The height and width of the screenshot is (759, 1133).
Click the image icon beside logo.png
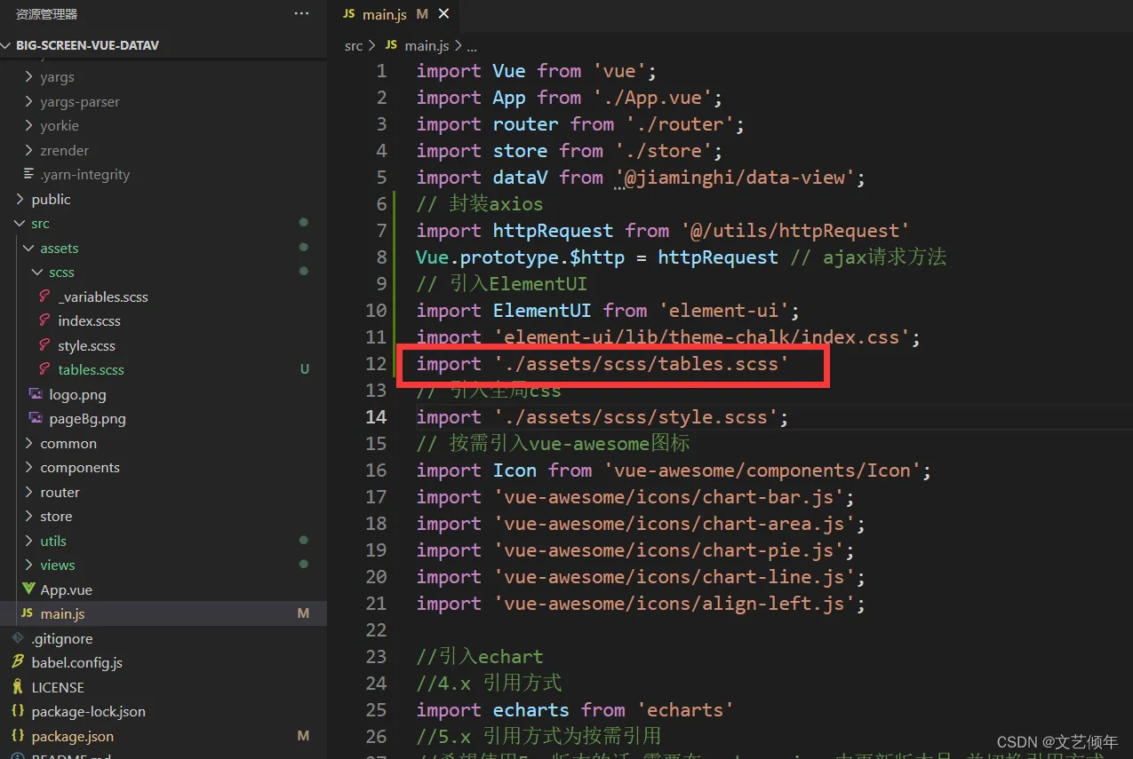36,394
